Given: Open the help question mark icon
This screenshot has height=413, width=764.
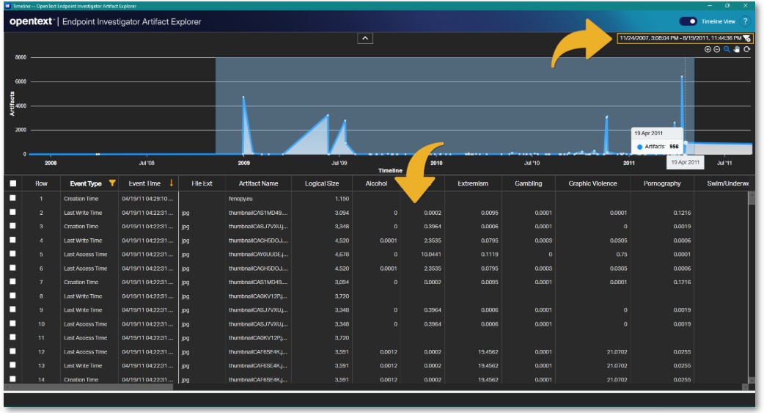Looking at the screenshot, I should point(745,22).
